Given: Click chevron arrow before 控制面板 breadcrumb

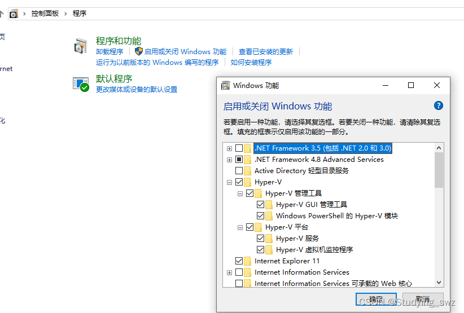Looking at the screenshot, I should tap(25, 14).
